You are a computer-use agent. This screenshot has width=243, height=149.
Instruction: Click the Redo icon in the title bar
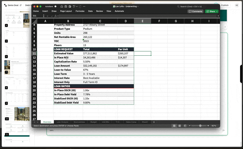[80, 6]
